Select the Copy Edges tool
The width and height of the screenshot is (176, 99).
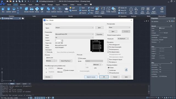tap(103, 10)
